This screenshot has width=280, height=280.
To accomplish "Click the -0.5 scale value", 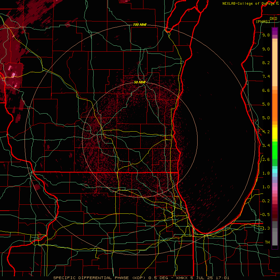I will point(265,215).
